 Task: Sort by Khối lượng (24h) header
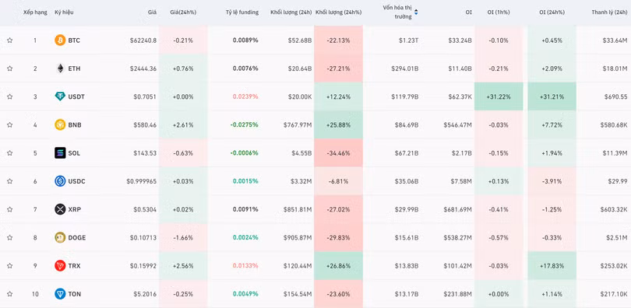click(291, 12)
